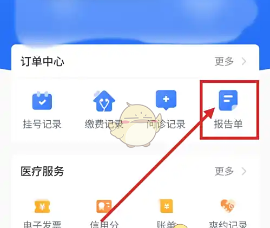This screenshot has height=228, width=270.
Task: Tap the 爽约记录 heart icon
Action: (x=228, y=206)
